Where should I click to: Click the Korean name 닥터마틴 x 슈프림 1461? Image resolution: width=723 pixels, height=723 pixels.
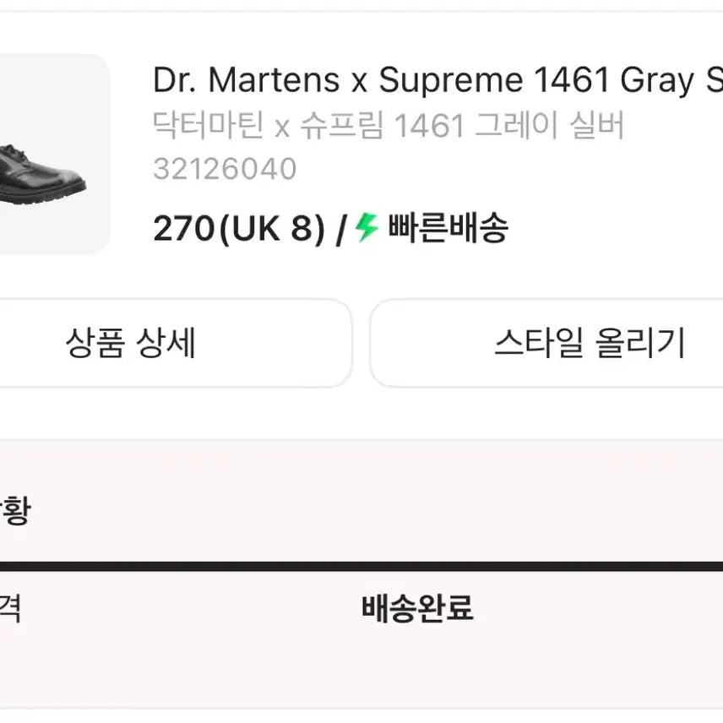click(x=389, y=127)
